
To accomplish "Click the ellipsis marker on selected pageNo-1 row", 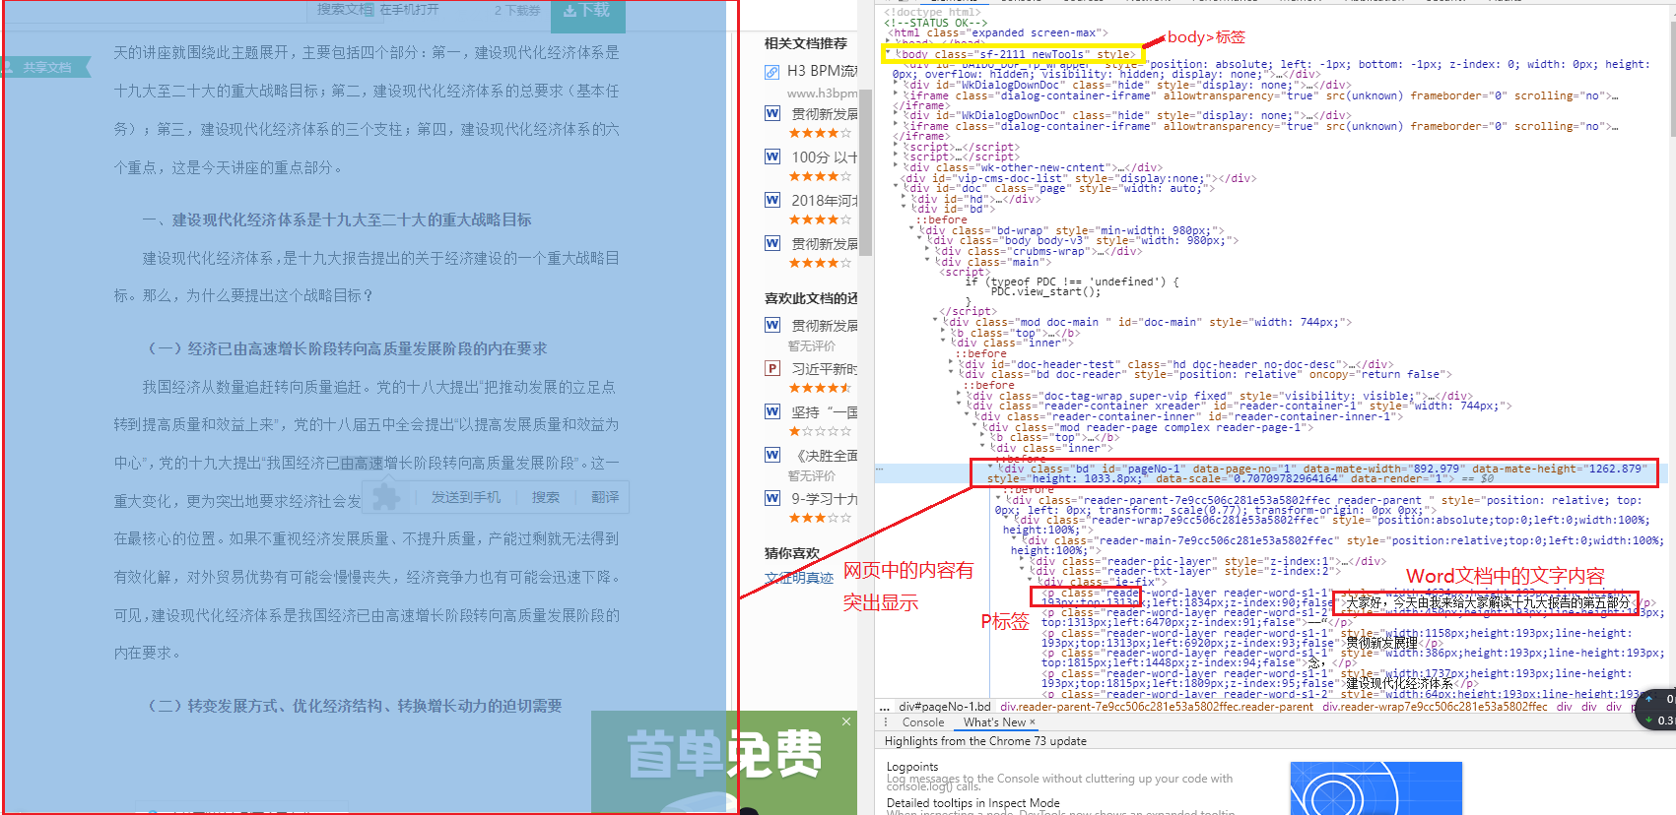I will pyautogui.click(x=881, y=470).
